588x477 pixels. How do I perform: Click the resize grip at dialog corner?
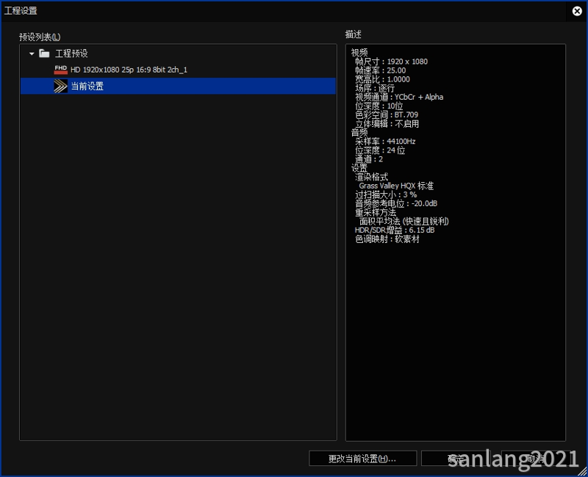[x=584, y=473]
